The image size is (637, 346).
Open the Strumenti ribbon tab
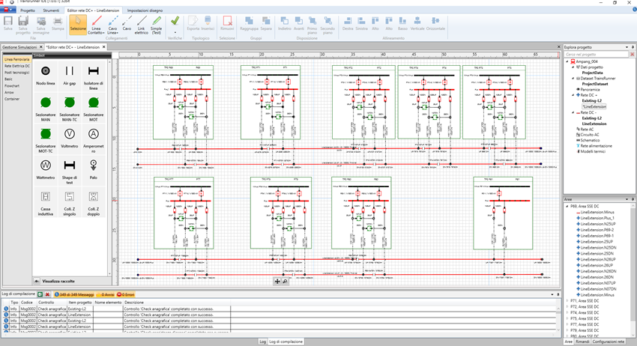(x=51, y=10)
